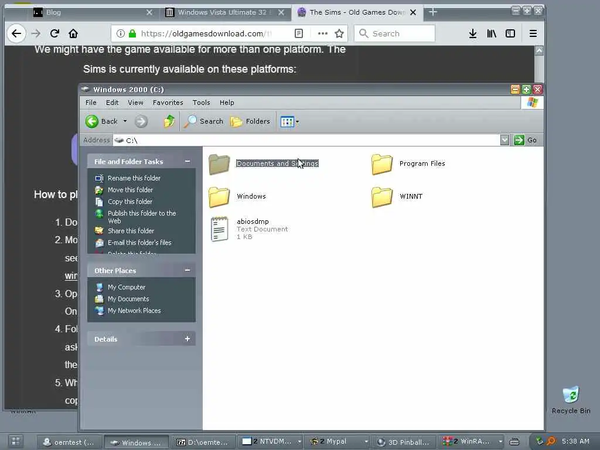Open Start menu button on taskbar
The height and width of the screenshot is (450, 600).
(16, 441)
